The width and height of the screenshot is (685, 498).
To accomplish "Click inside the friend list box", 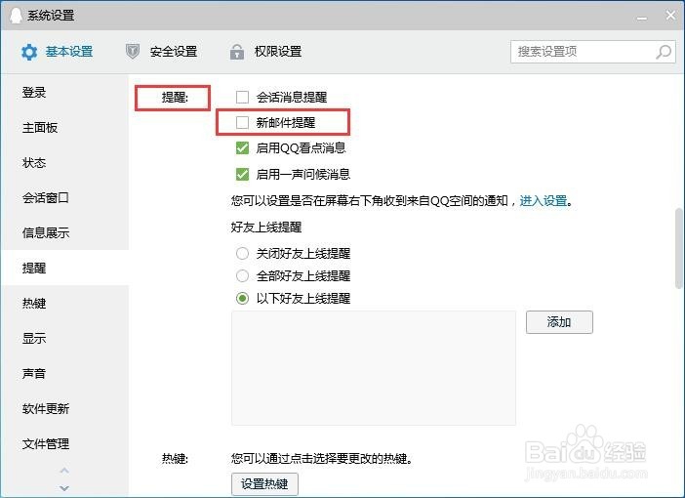I will pos(374,368).
